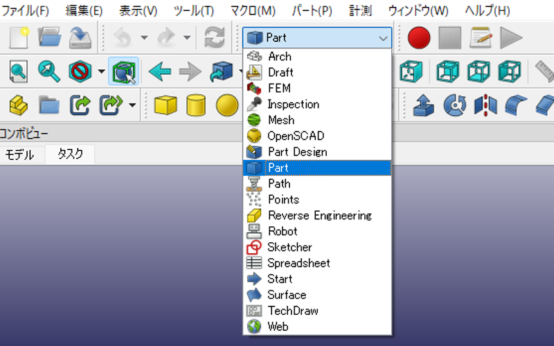Select the draw style icon
Image resolution: width=554 pixels, height=346 pixels.
click(80, 72)
